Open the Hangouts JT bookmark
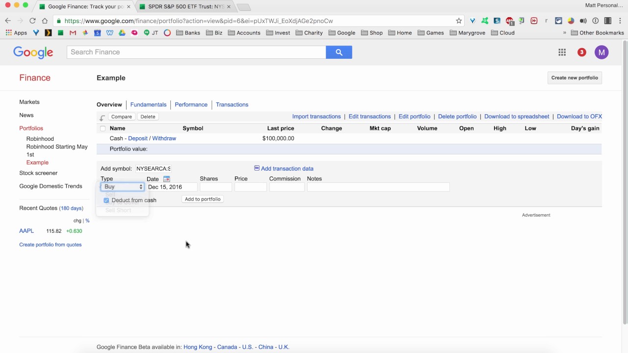The height and width of the screenshot is (353, 628). point(150,33)
